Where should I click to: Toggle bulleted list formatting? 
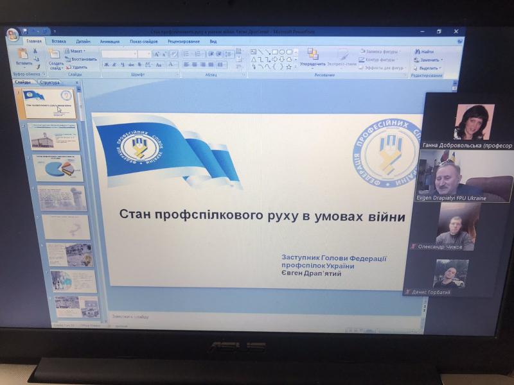[187, 54]
